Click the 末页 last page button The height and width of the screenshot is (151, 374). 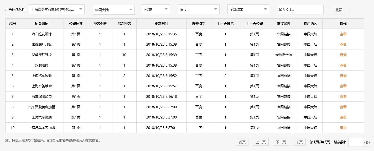click(299, 142)
